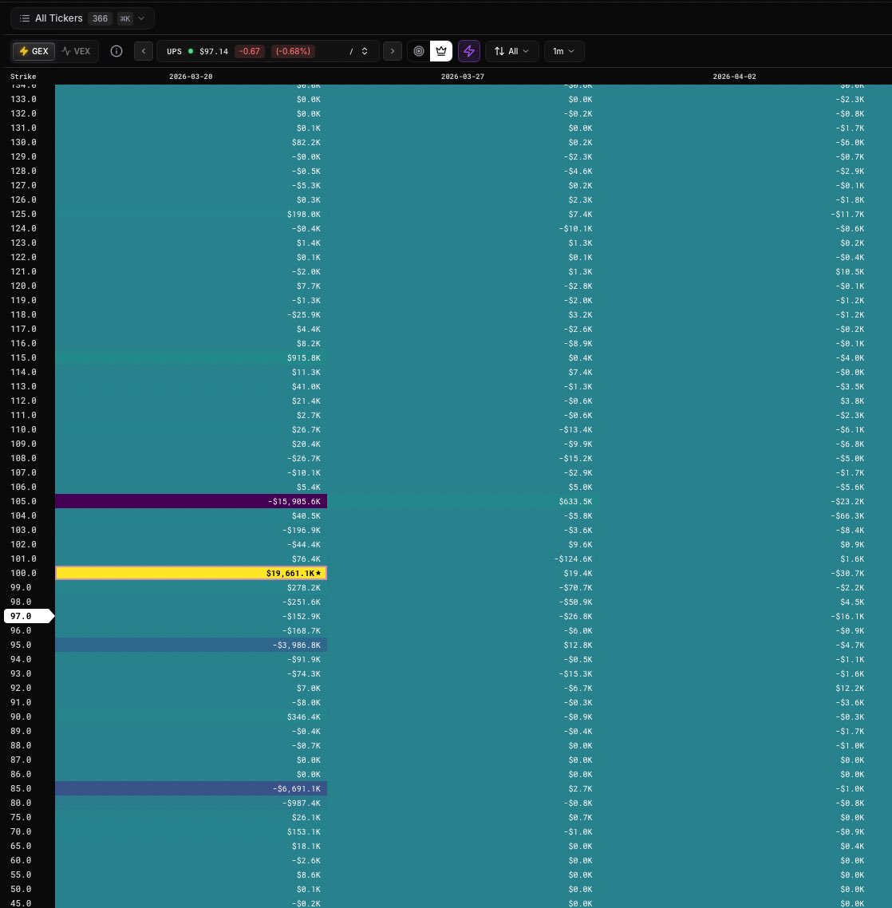Go to previous ticker with left arrow

click(144, 51)
